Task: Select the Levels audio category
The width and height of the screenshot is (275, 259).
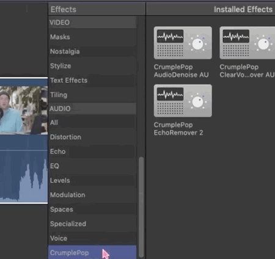Action: coord(92,180)
